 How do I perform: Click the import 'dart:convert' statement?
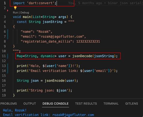click(x=35, y=3)
